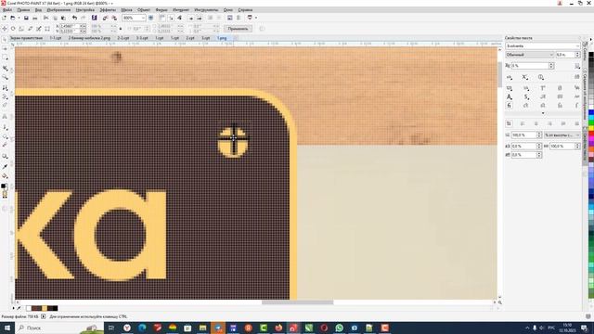Viewport: 594px width, 334px height.
Task: Pick red swatch in right color palette
Action: 591,134
